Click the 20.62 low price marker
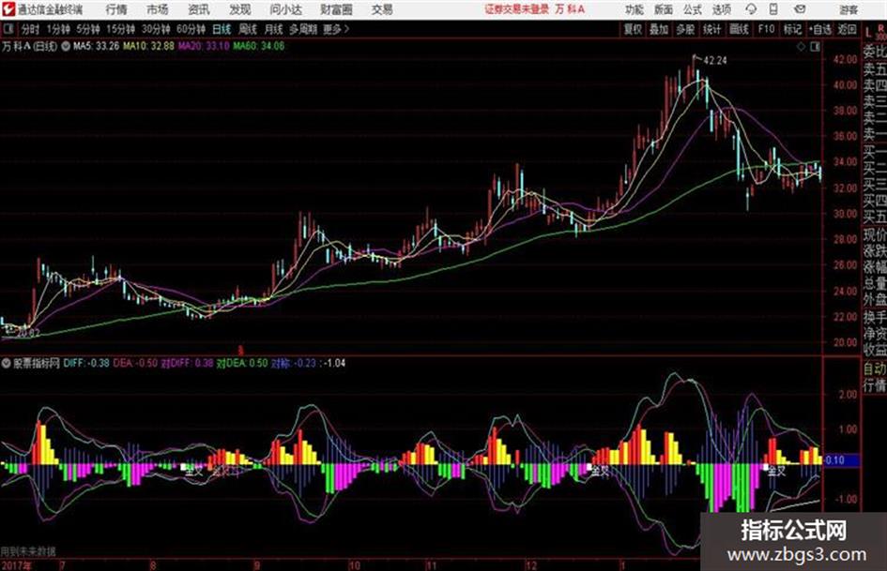887x571 pixels. coord(28,333)
